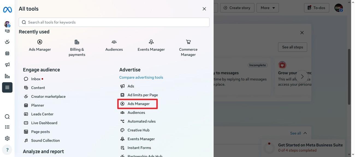This screenshot has height=157, width=355.
Task: Open the Planner calendar icon in sidebar
Action: point(7,53)
